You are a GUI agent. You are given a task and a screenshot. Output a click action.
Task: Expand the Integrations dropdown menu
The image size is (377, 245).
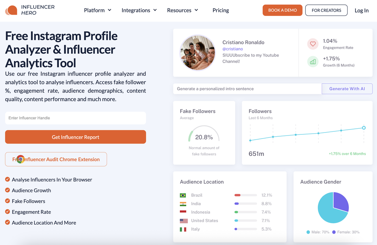click(x=139, y=10)
